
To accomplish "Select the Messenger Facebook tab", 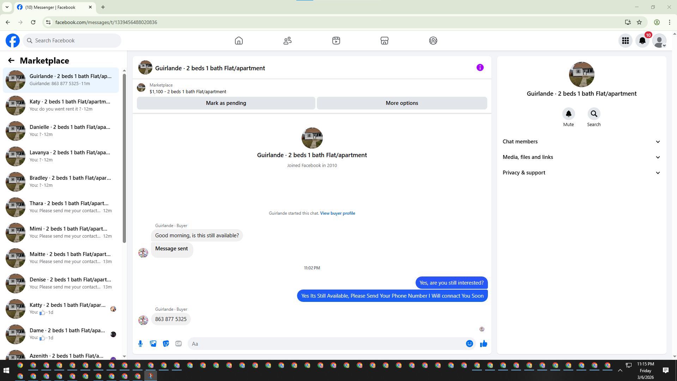I will pyautogui.click(x=55, y=7).
